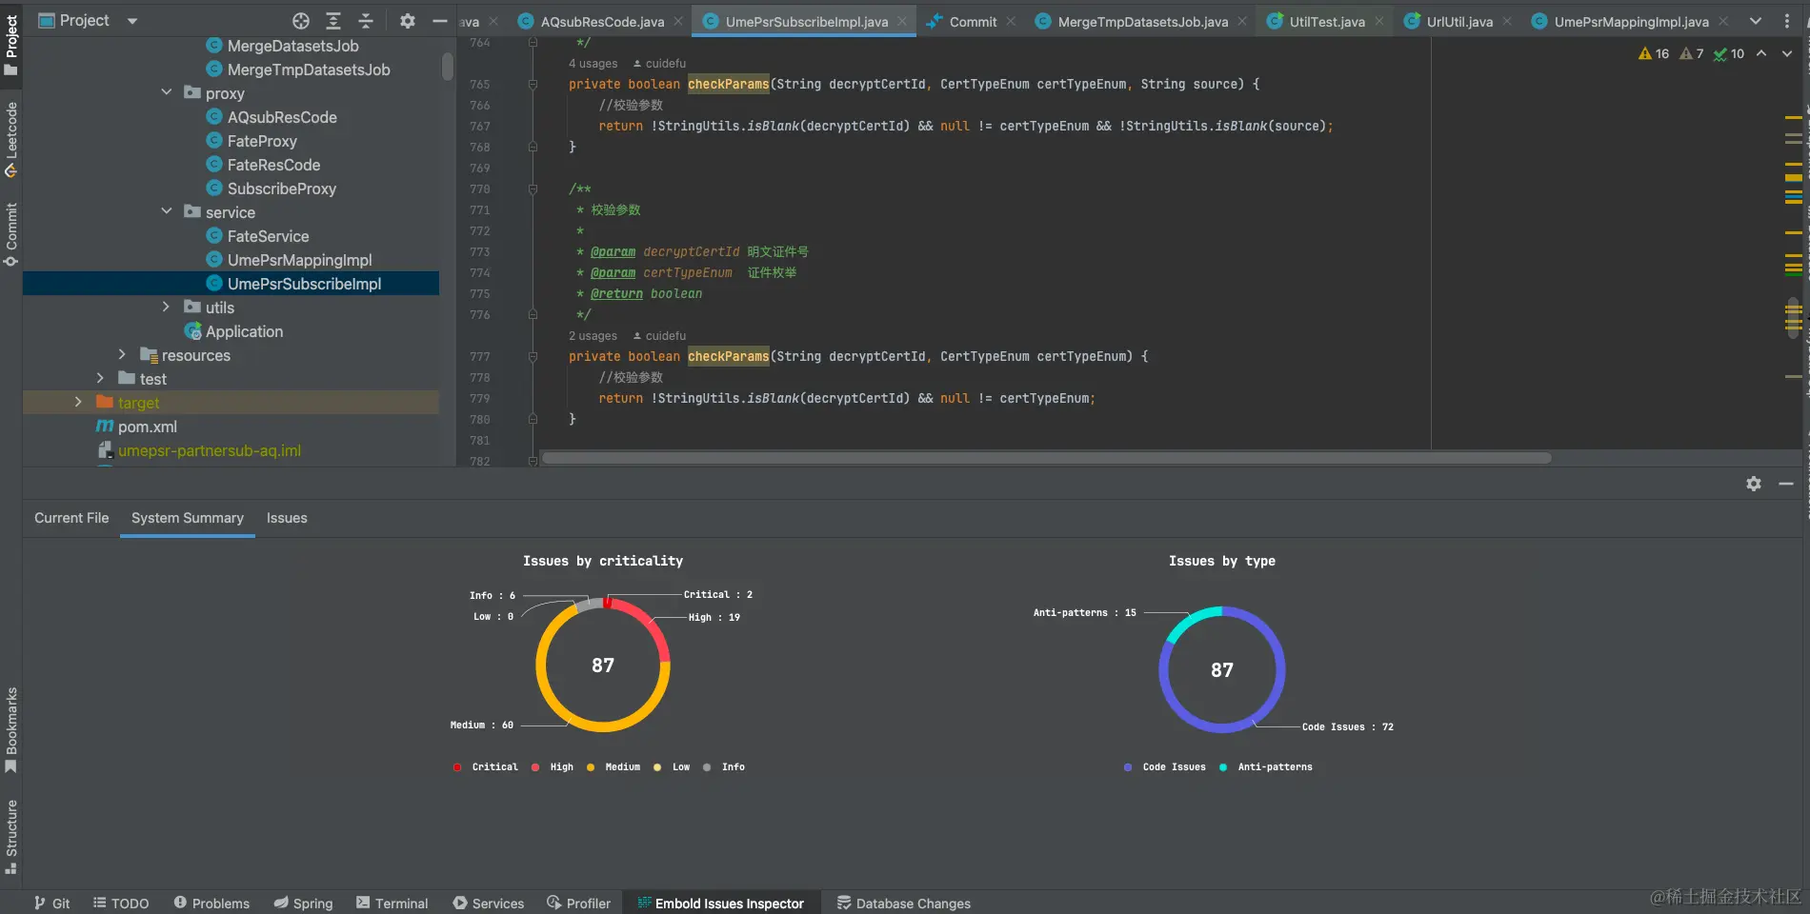Click '2 usages' inlay hint

[x=593, y=336]
